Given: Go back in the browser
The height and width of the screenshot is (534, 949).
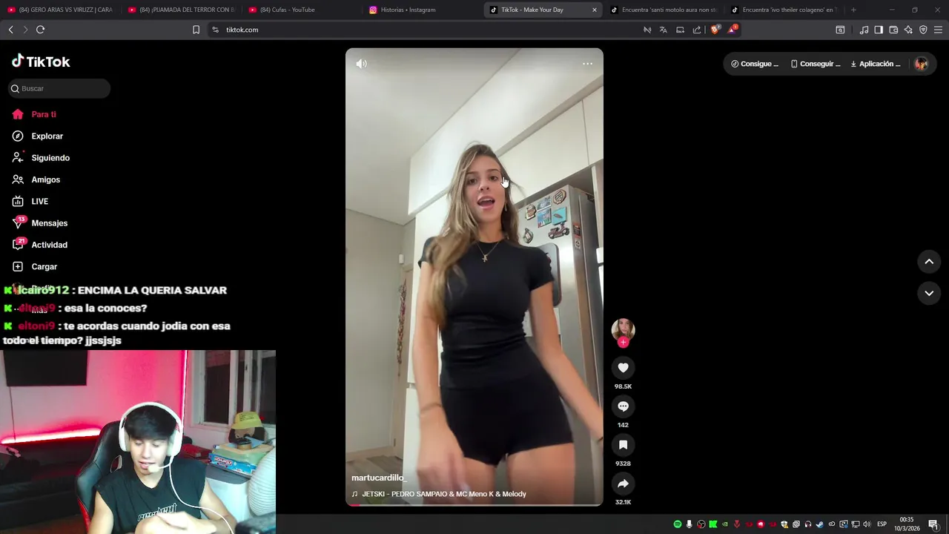Looking at the screenshot, I should [10, 30].
